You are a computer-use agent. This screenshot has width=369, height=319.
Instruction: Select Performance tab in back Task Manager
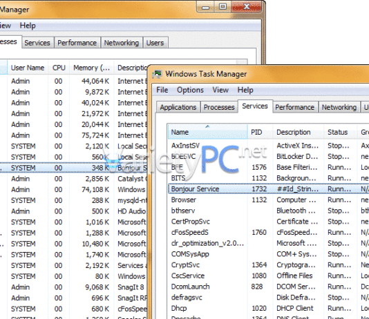(x=77, y=43)
